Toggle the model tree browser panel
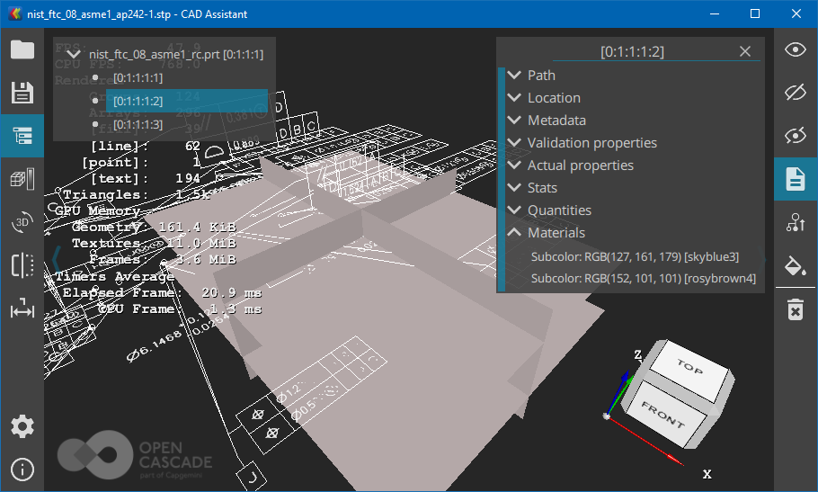The height and width of the screenshot is (492, 818). click(22, 136)
